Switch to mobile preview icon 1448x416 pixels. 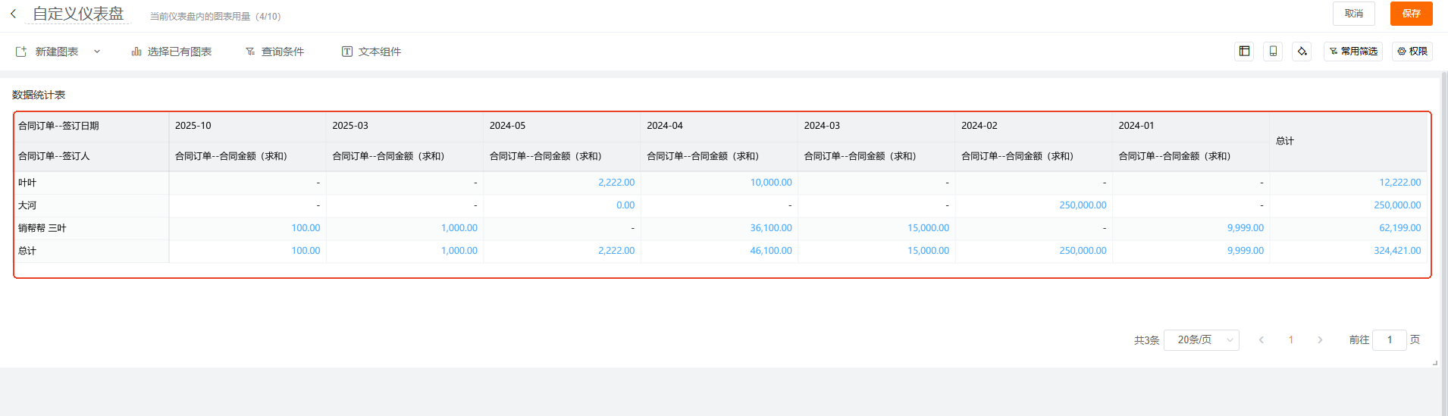[x=1273, y=52]
